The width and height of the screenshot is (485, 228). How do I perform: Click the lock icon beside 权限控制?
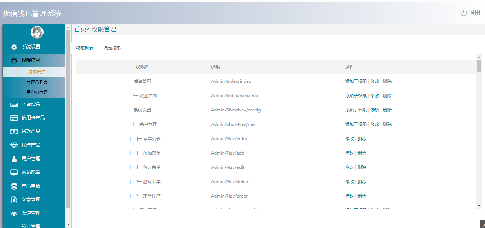pyautogui.click(x=14, y=61)
